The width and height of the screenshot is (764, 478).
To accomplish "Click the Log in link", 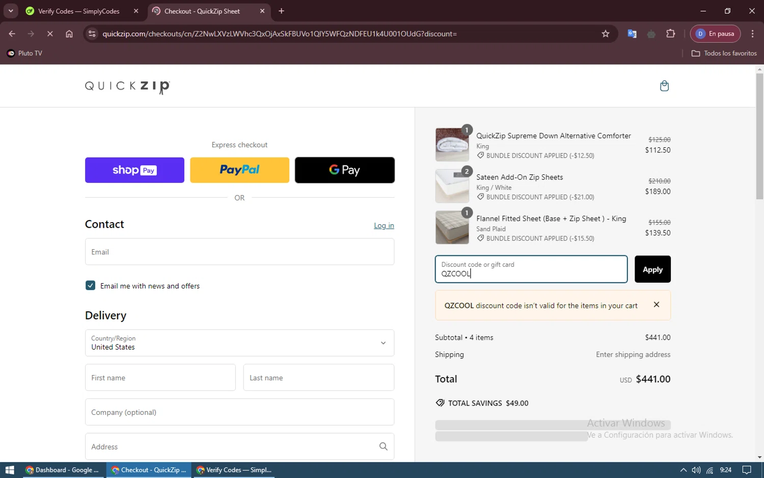I will (384, 225).
